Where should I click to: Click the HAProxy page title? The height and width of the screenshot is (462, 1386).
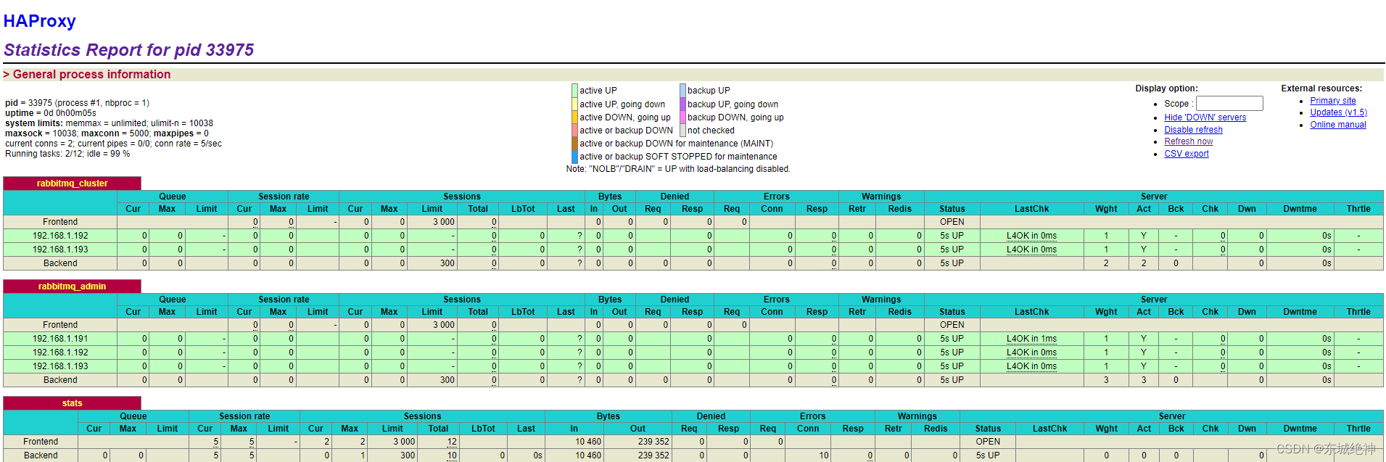[x=40, y=21]
